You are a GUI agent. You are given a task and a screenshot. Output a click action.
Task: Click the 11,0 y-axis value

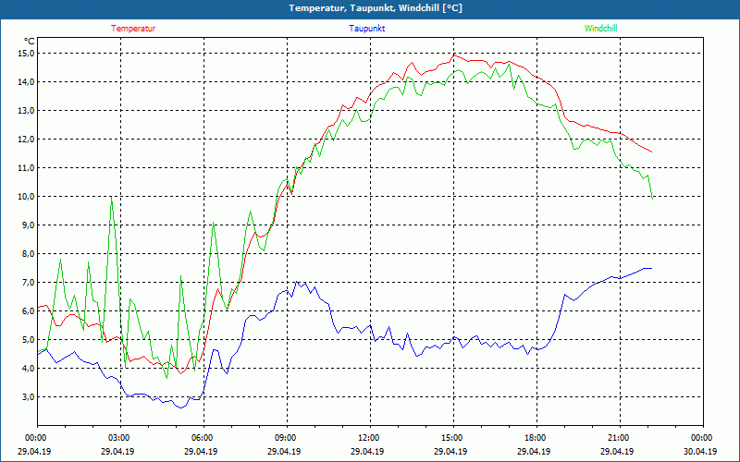click(27, 168)
